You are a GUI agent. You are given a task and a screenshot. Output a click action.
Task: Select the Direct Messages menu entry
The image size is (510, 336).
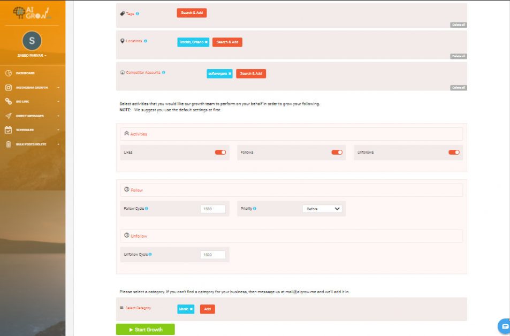click(x=30, y=116)
